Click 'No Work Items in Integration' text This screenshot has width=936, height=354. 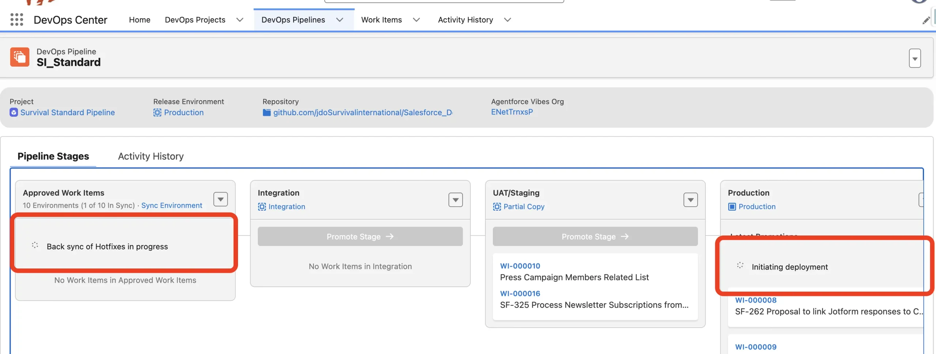click(x=360, y=266)
